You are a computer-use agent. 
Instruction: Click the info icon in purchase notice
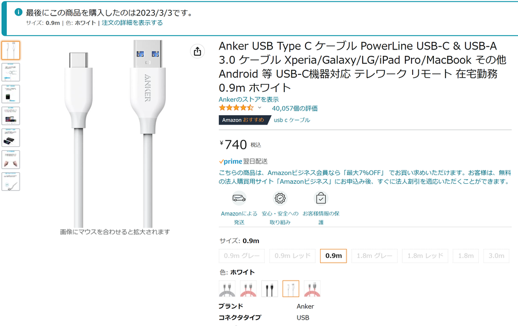coord(18,12)
